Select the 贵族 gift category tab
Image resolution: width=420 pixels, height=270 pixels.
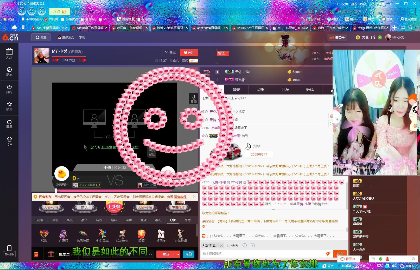click(143, 220)
